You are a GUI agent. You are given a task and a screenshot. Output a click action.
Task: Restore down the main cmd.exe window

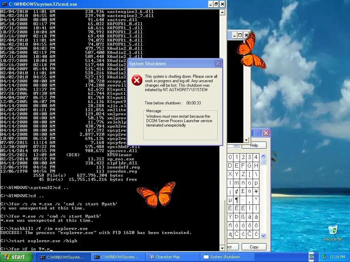tap(216, 4)
